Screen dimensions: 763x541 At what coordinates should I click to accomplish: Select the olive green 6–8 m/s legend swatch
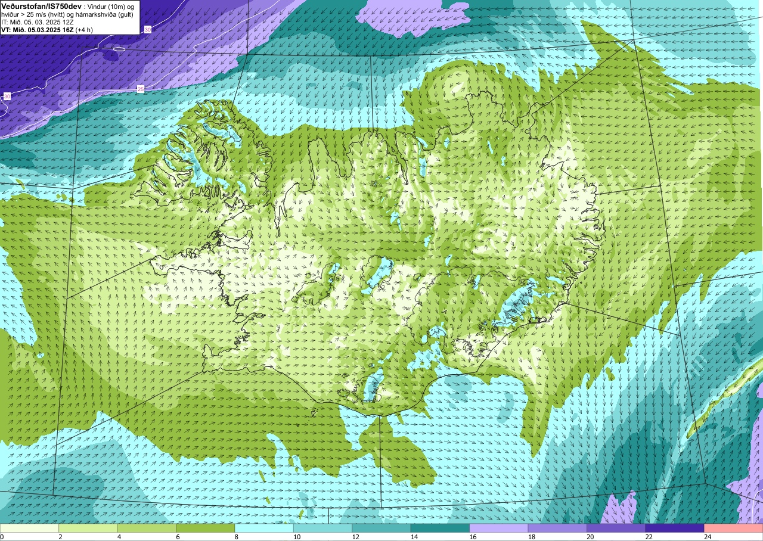click(x=206, y=528)
